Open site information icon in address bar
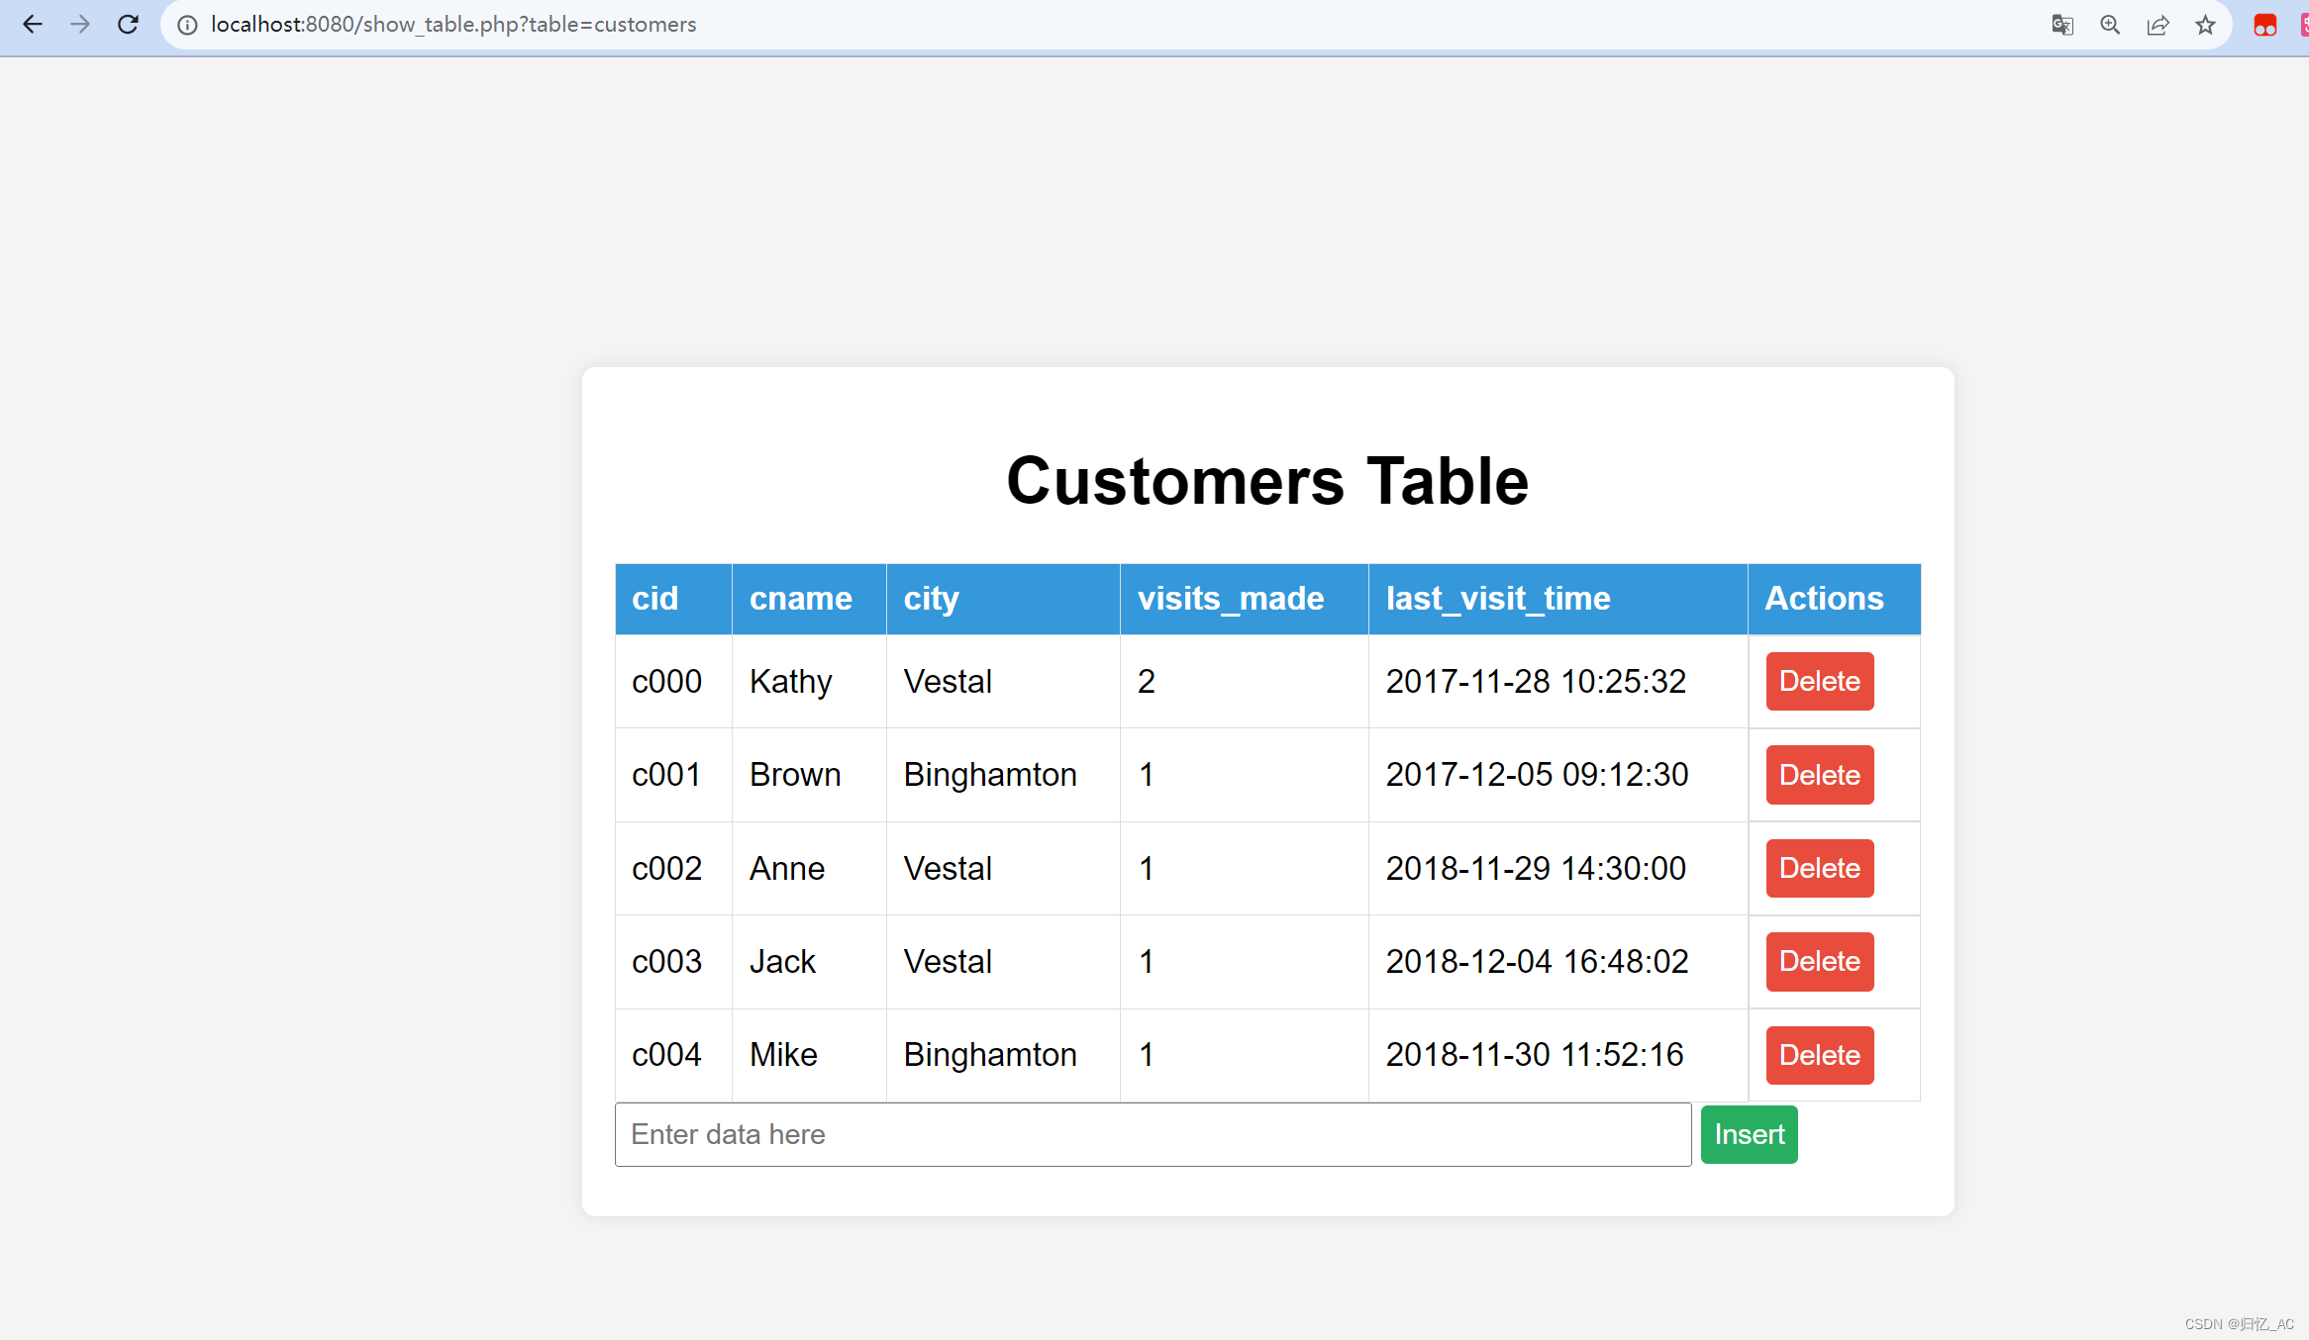This screenshot has width=2309, height=1340. [187, 25]
